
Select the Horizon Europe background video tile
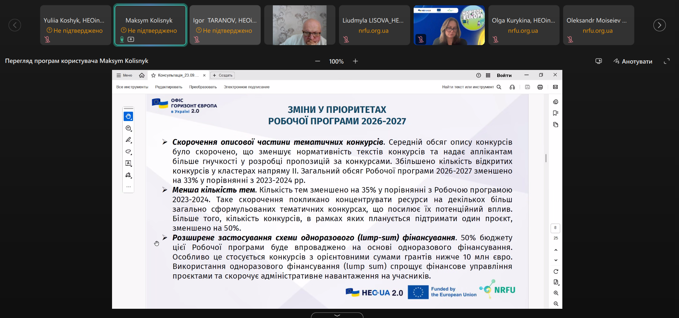click(x=449, y=25)
